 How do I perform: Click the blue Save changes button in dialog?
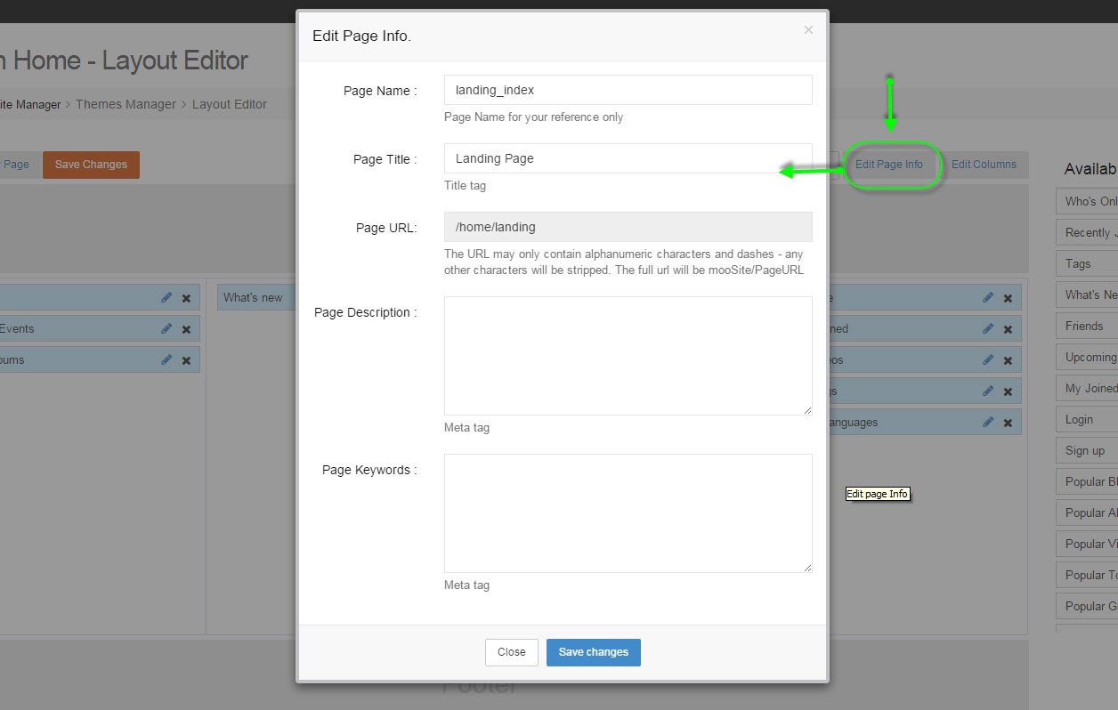click(x=593, y=652)
